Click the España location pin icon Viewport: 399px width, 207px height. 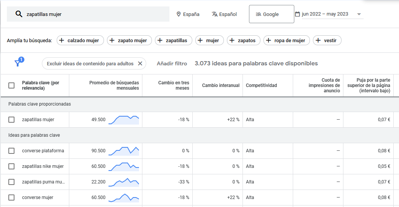pos(179,14)
